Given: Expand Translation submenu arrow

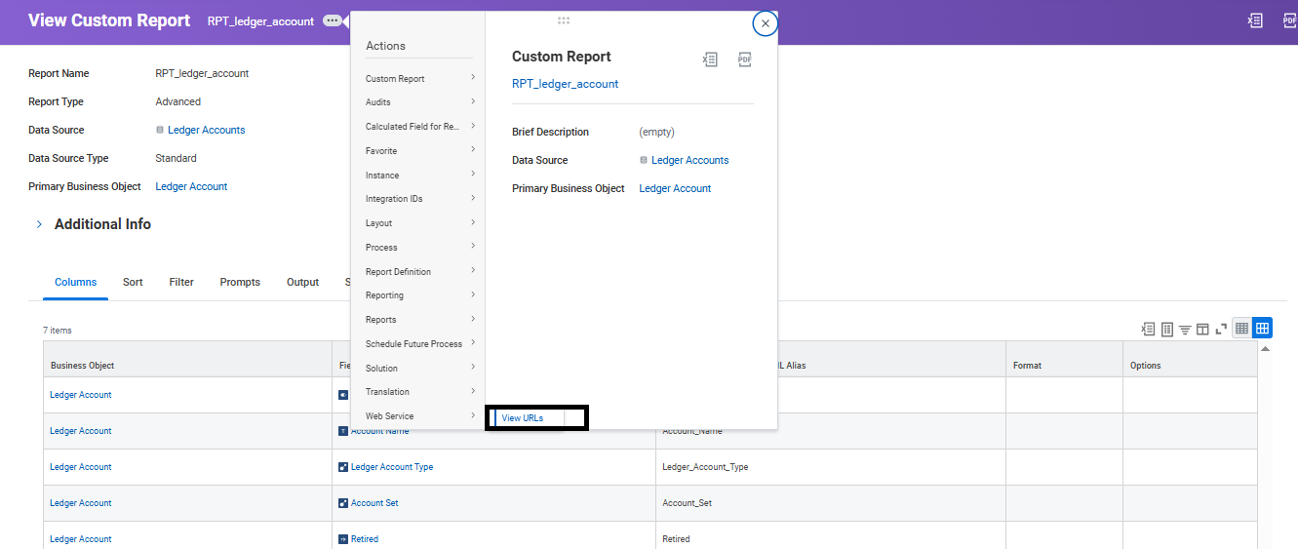Looking at the screenshot, I should (473, 391).
